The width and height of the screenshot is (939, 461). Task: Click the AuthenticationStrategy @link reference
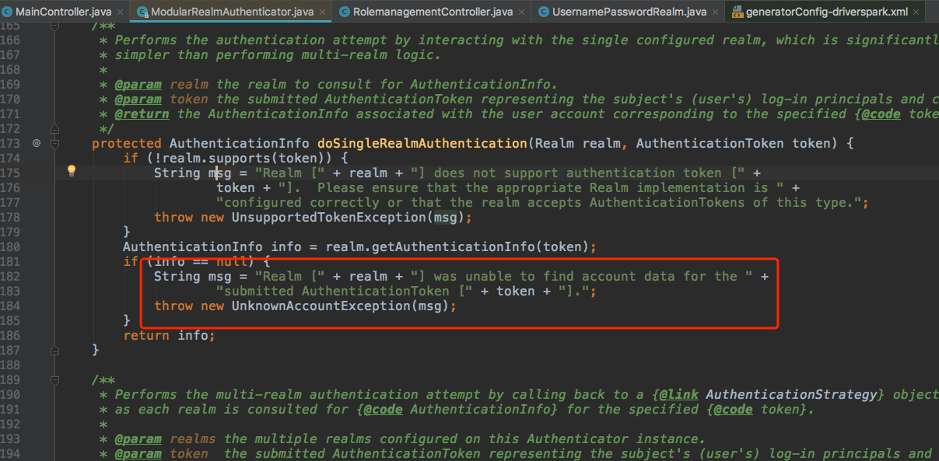790,394
